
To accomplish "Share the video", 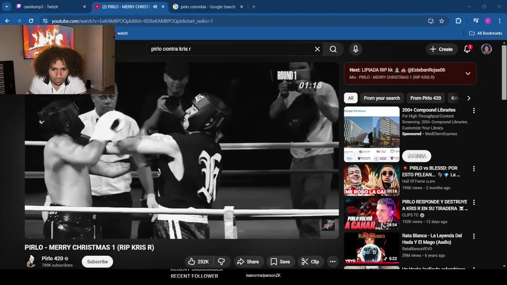I will coord(248,262).
